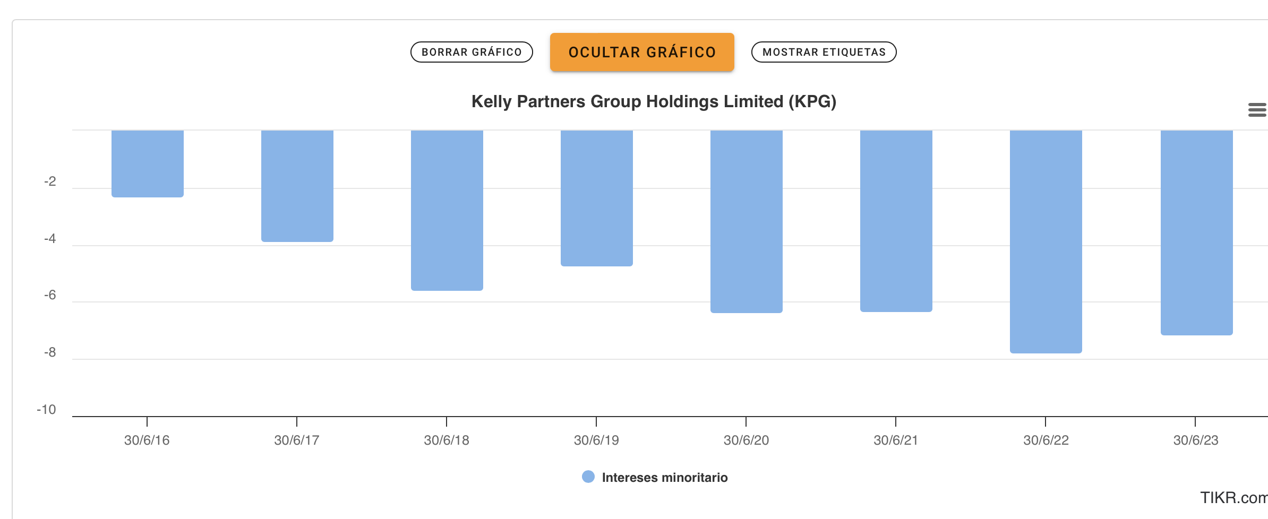Click the TIKR.com watermark link
1268x519 pixels.
(1233, 498)
